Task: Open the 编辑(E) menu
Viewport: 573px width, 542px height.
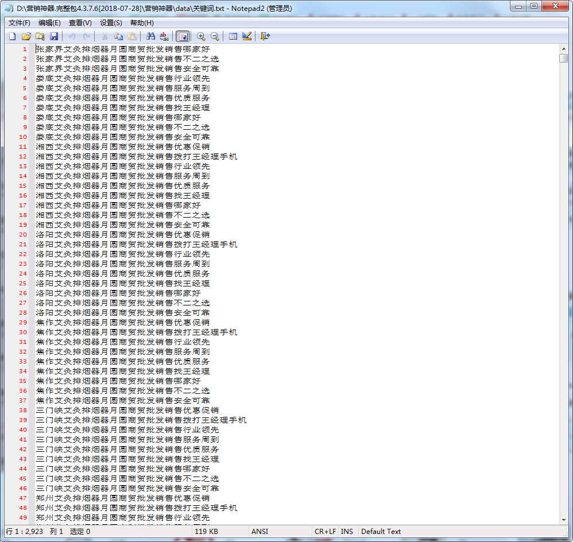Action: pyautogui.click(x=49, y=23)
